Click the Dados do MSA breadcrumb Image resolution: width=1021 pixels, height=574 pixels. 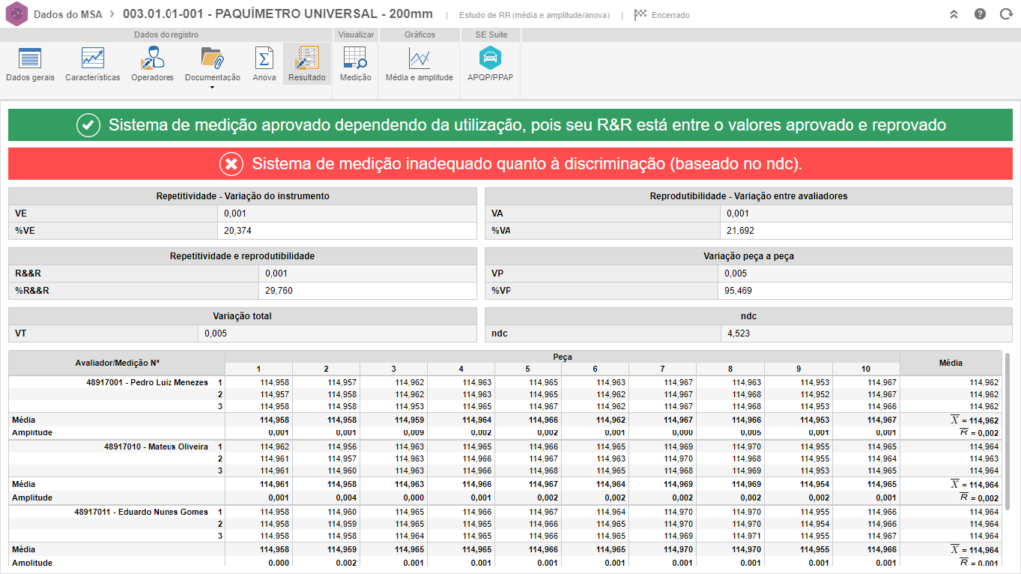(68, 15)
